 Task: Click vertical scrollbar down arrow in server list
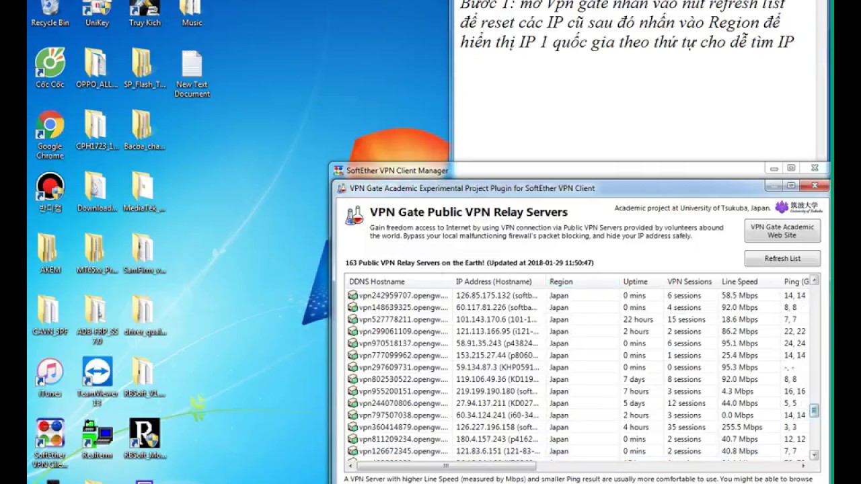tap(815, 455)
